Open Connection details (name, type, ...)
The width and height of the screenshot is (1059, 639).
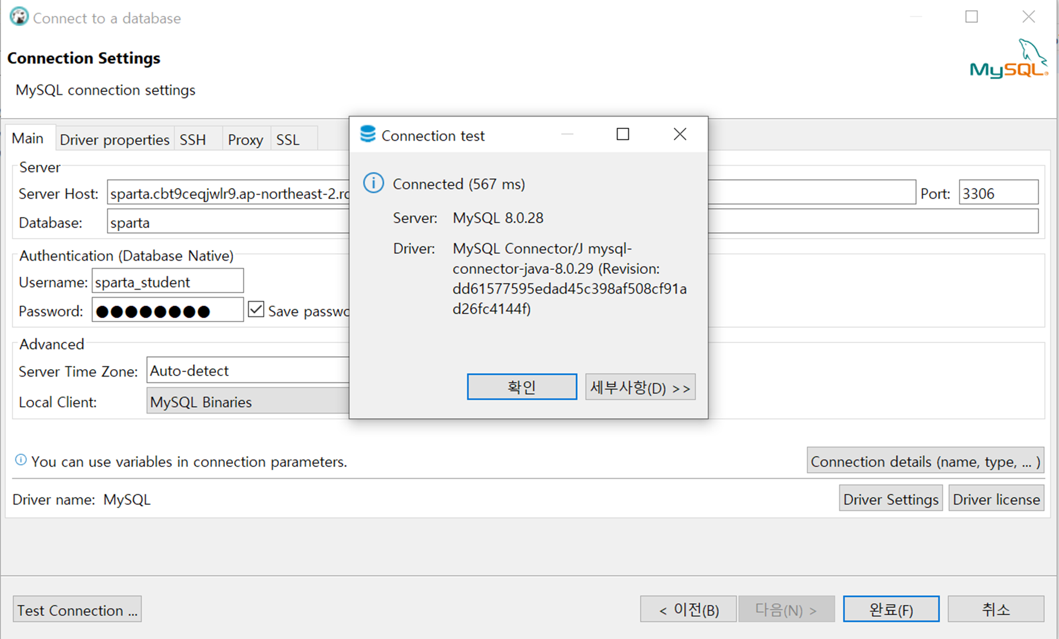pyautogui.click(x=925, y=461)
